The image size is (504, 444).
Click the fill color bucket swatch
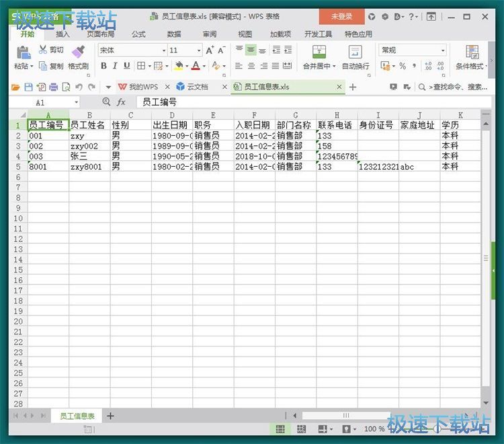click(x=179, y=66)
